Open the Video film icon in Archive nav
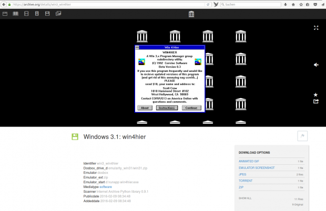 coord(26,14)
